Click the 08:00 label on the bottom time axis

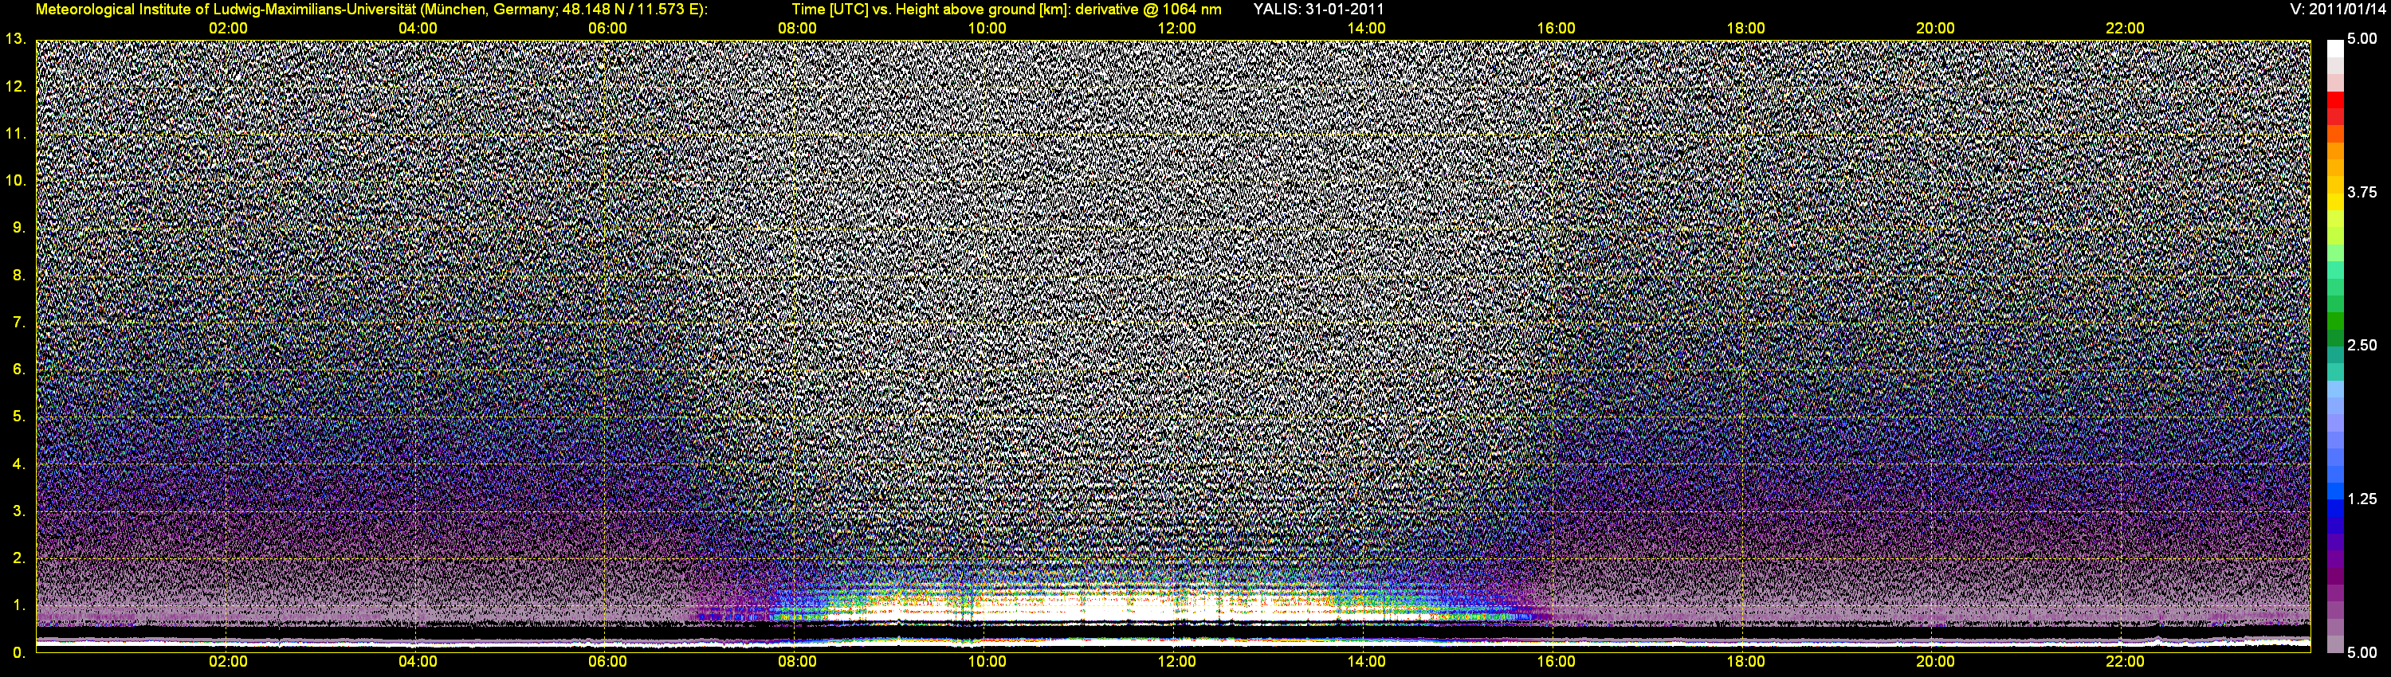pos(797,662)
